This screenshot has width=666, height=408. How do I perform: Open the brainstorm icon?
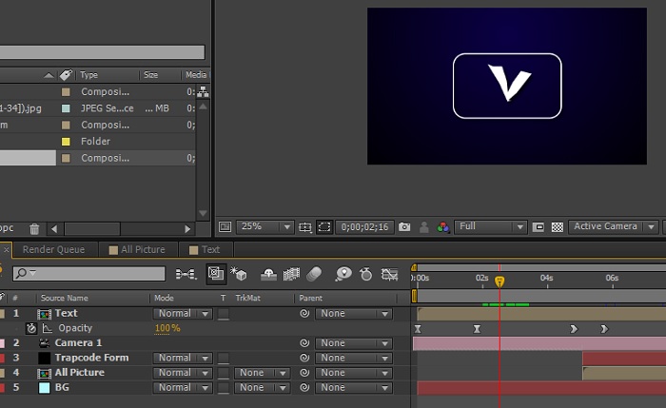click(343, 274)
